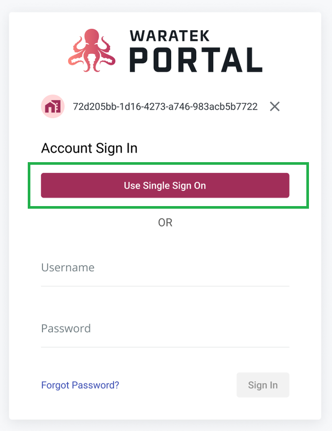The image size is (332, 431).
Task: Click the tenant building icon
Action: coord(52,106)
